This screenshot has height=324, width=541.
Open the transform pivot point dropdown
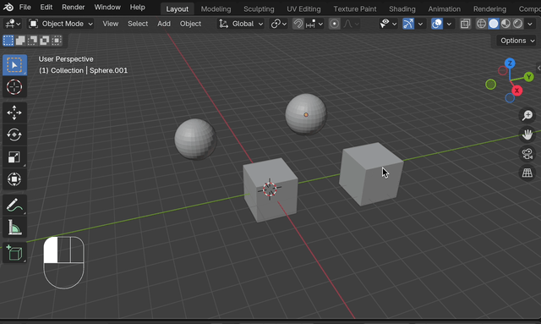[x=279, y=24]
